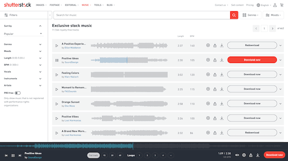This screenshot has width=288, height=161.
Task: Expand details chevron for Feeling Colors row
Action: 280,75
